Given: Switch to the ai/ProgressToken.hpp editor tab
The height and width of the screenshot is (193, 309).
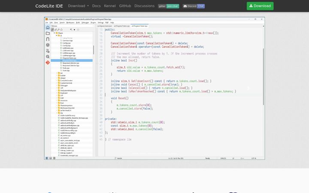Looking at the screenshot, I should pos(139,26).
